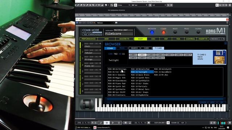Viewport: 232px width, 130px height.
Task: Open the MASTER FX tab
Action: [124, 39]
